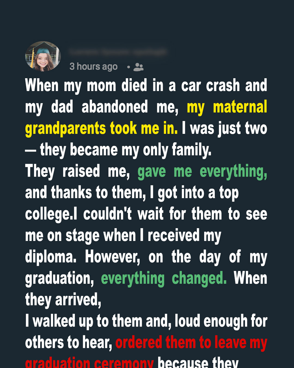The height and width of the screenshot is (368, 294).
Task: Click the dot separator beside timestamp
Action: [128, 67]
